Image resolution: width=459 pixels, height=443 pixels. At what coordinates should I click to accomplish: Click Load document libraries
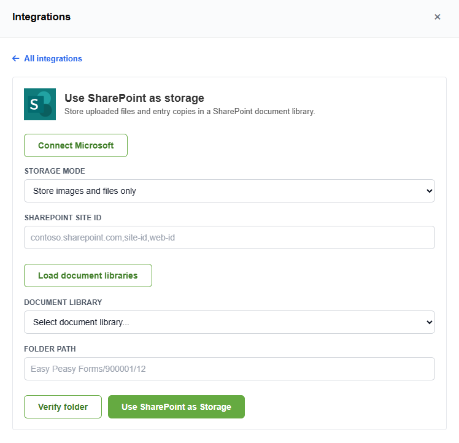(x=88, y=275)
